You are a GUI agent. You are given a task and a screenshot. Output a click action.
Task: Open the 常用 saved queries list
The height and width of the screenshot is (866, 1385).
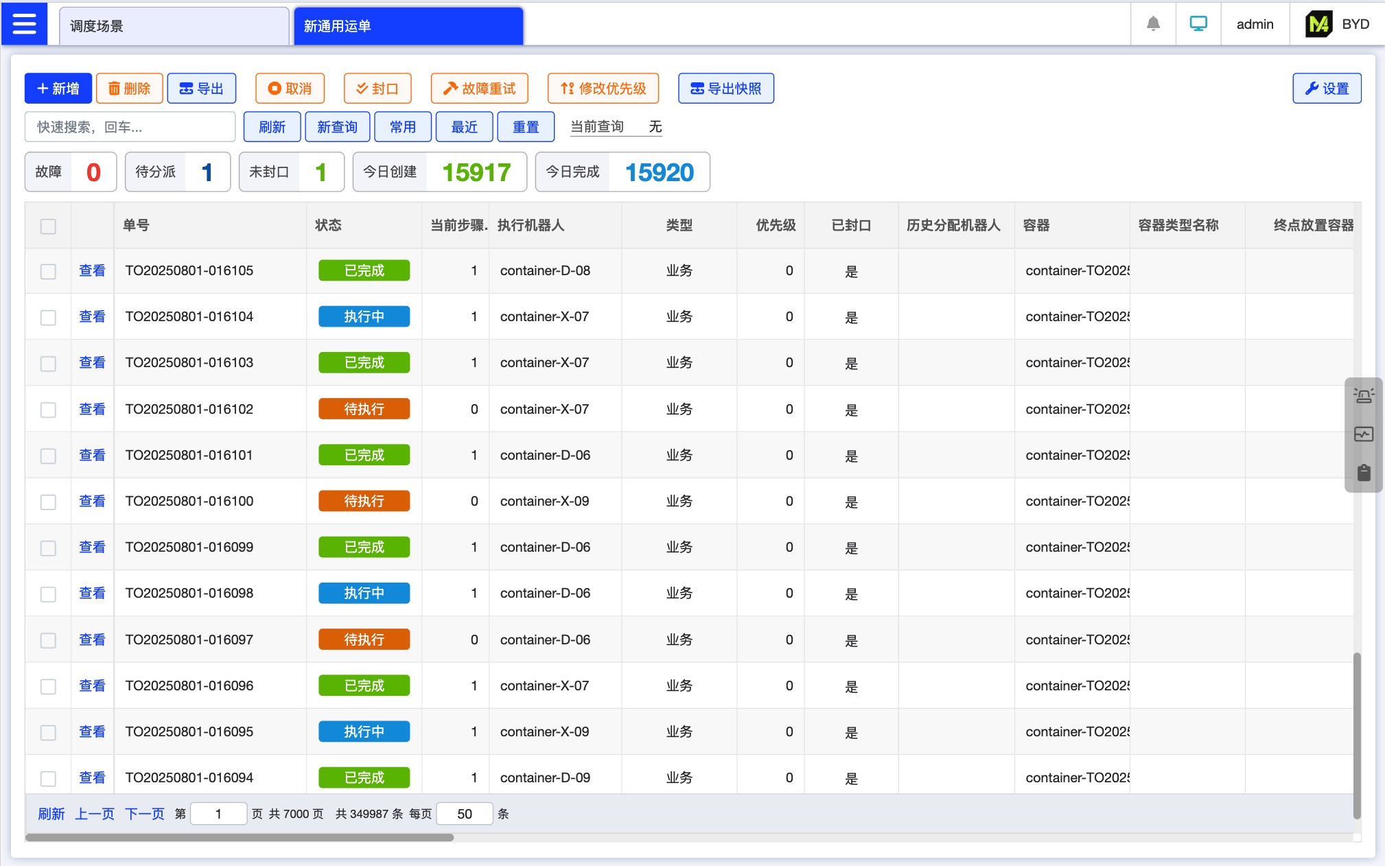pyautogui.click(x=402, y=127)
